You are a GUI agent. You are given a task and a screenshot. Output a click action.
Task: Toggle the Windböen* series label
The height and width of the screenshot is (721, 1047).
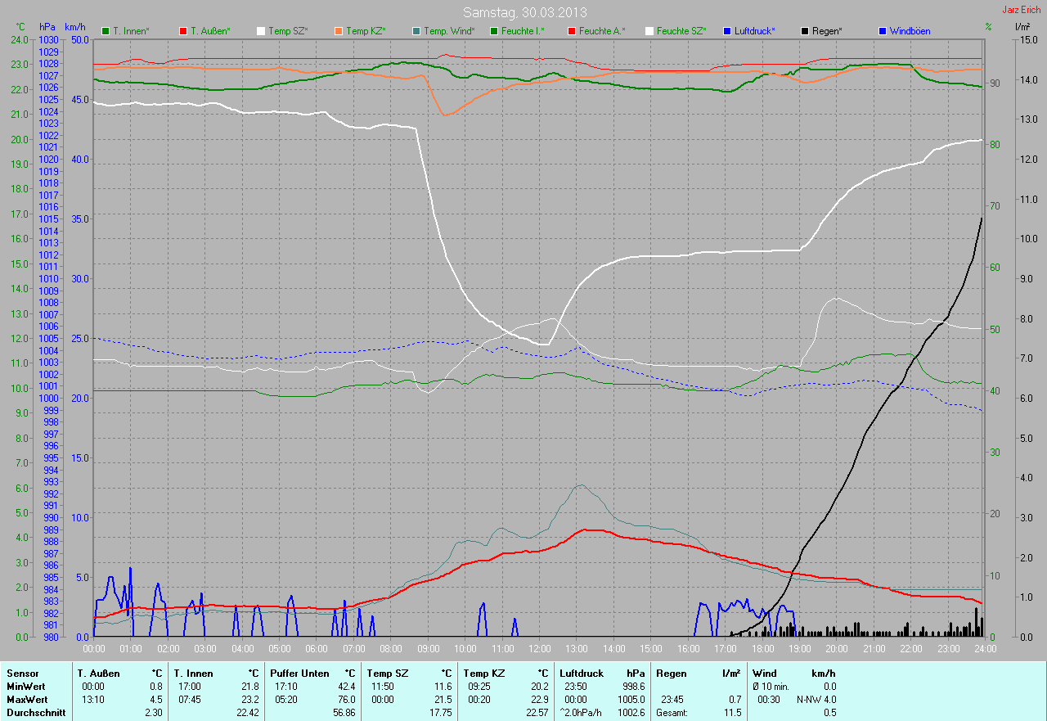coord(910,31)
